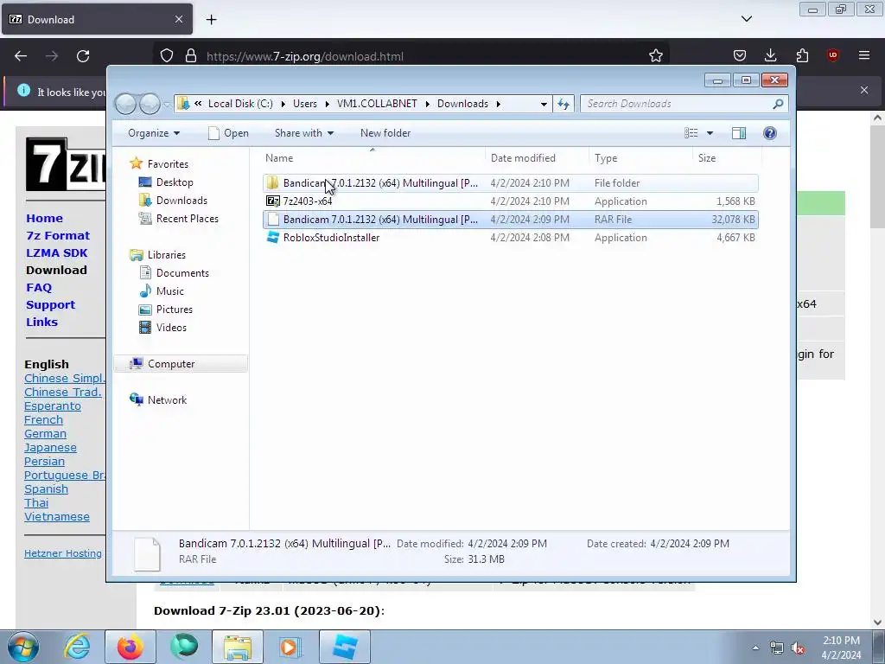Sort by Type column header
Image resolution: width=885 pixels, height=664 pixels.
click(640, 158)
